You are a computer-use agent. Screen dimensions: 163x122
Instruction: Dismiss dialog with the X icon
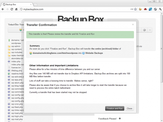click(133, 25)
